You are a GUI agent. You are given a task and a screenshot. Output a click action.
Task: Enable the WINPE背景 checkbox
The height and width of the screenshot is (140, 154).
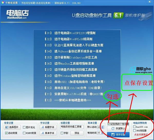(24, 133)
